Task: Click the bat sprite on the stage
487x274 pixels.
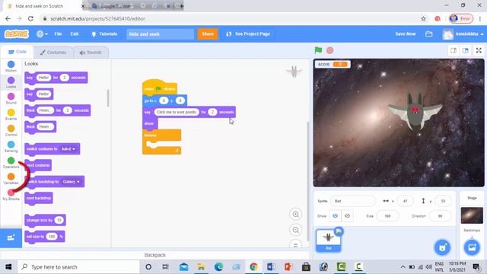Action: (415, 111)
